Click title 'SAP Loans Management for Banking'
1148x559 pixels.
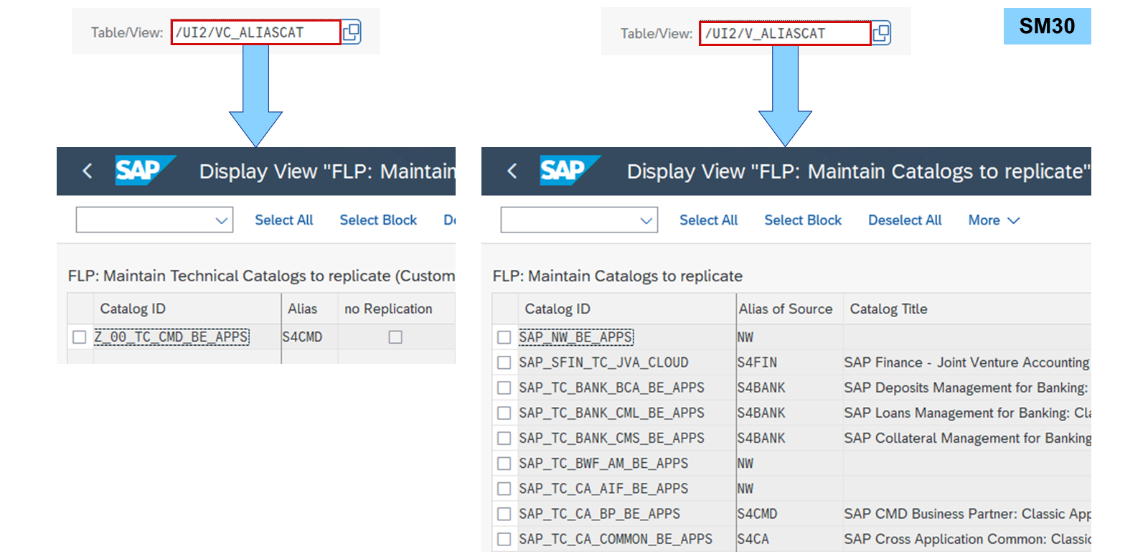967,413
